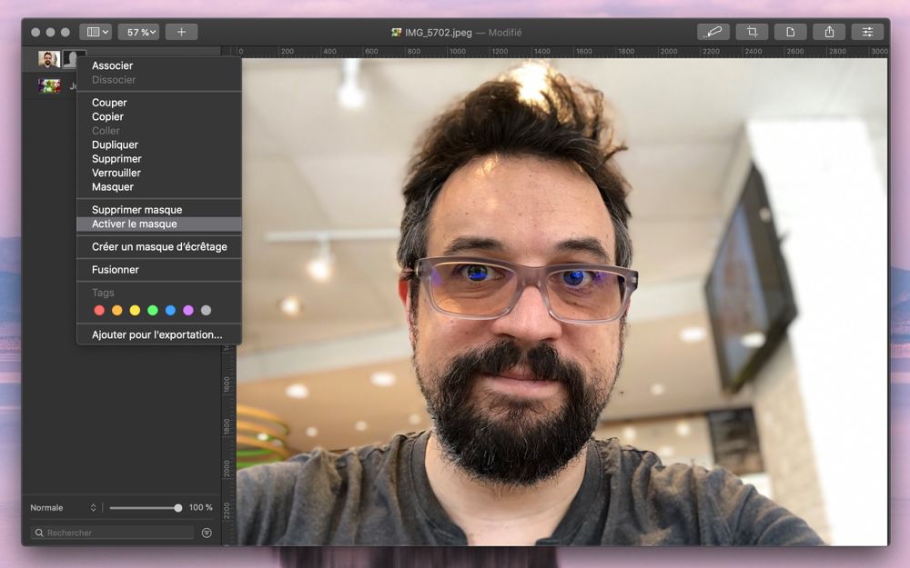Screen dimensions: 910x568
Task: Click the magnifier icon in Rechercher field
Action: [39, 533]
